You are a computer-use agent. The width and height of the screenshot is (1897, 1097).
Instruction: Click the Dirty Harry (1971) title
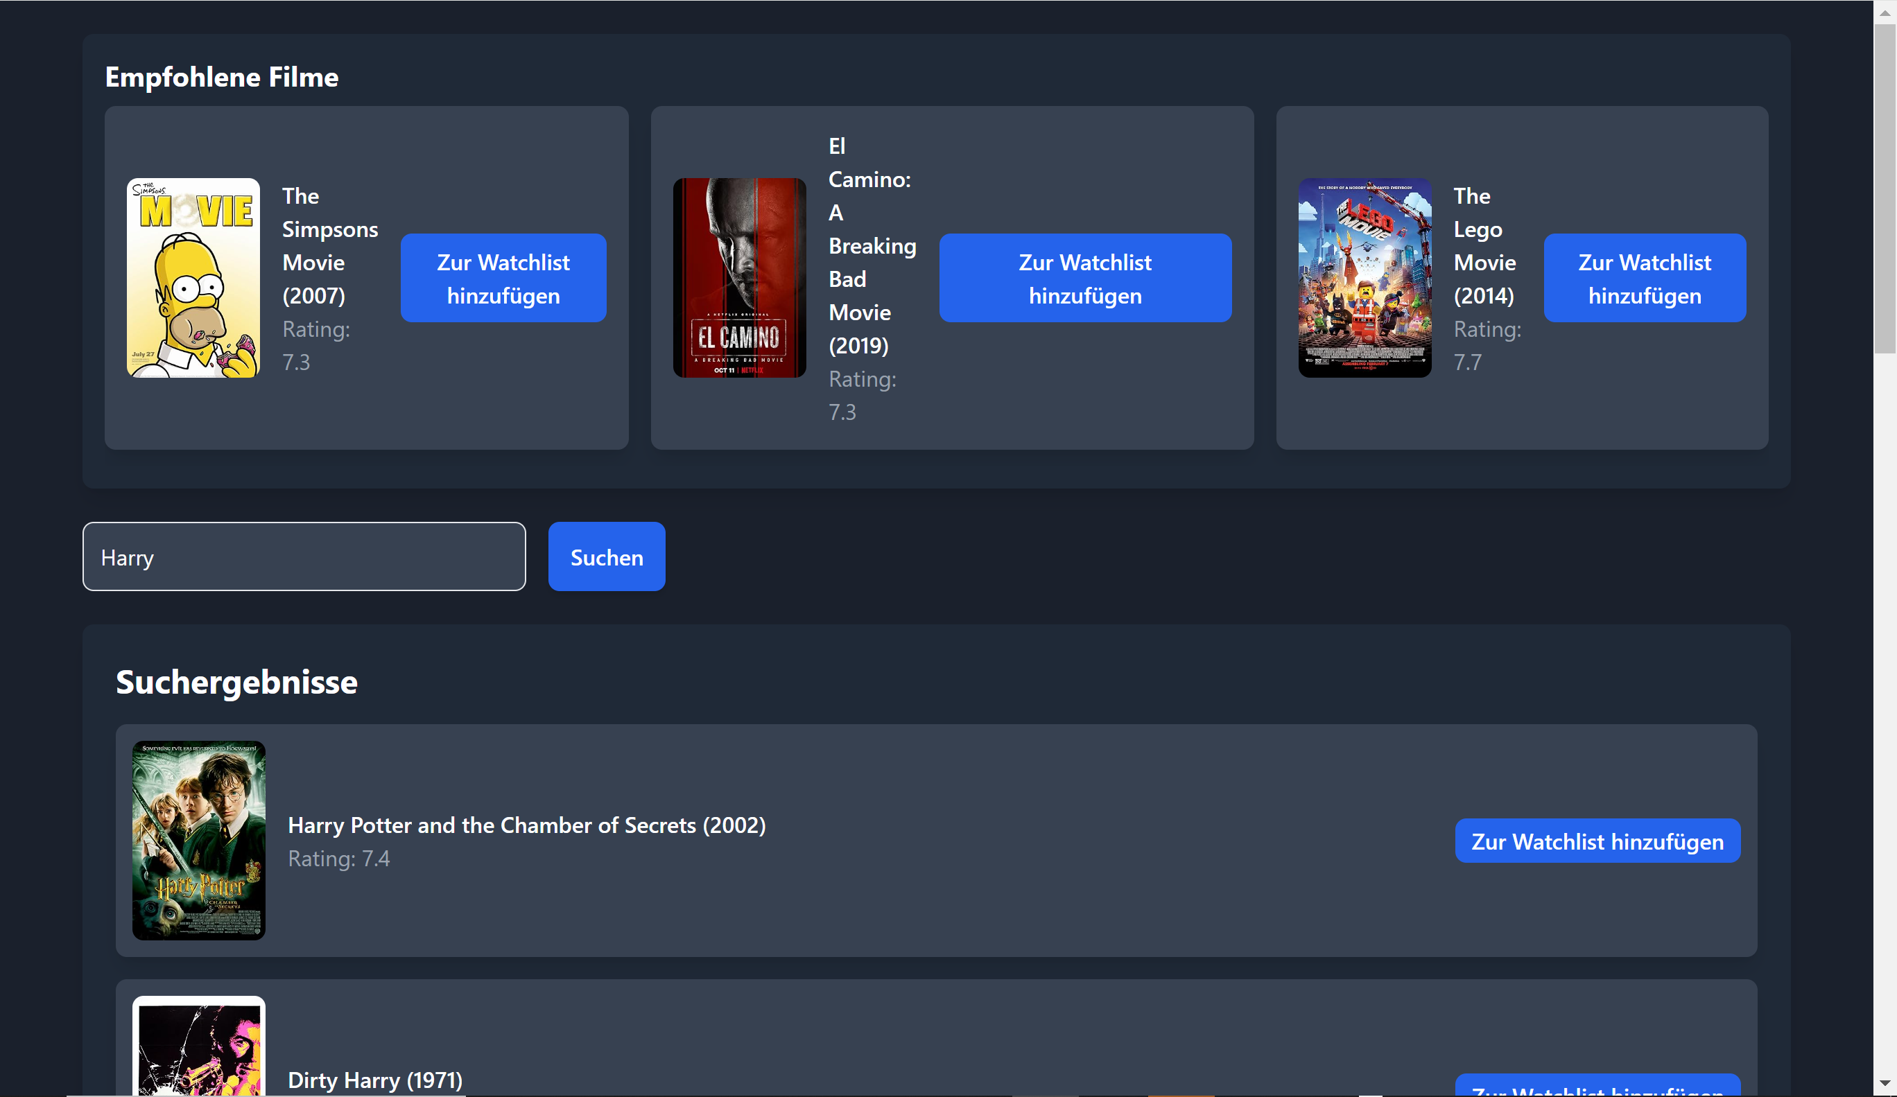pos(375,1080)
